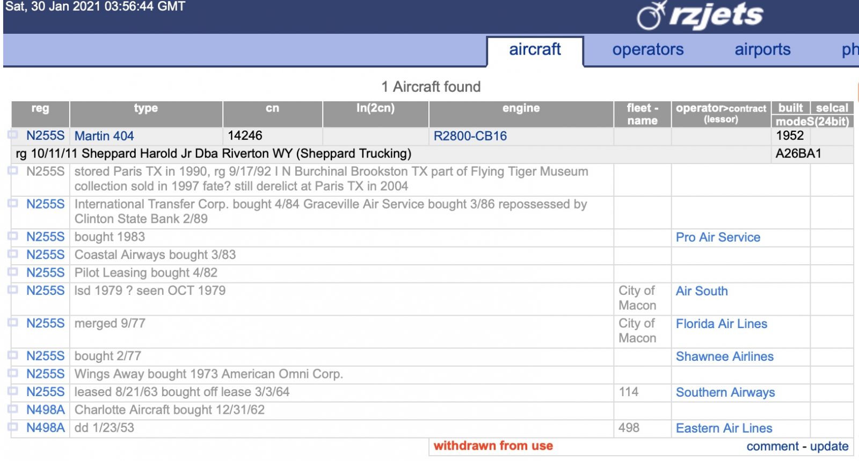Viewport: 859px width, 461px height.
Task: Click the icon on the 'stored Paris TX' row
Action: click(x=13, y=170)
